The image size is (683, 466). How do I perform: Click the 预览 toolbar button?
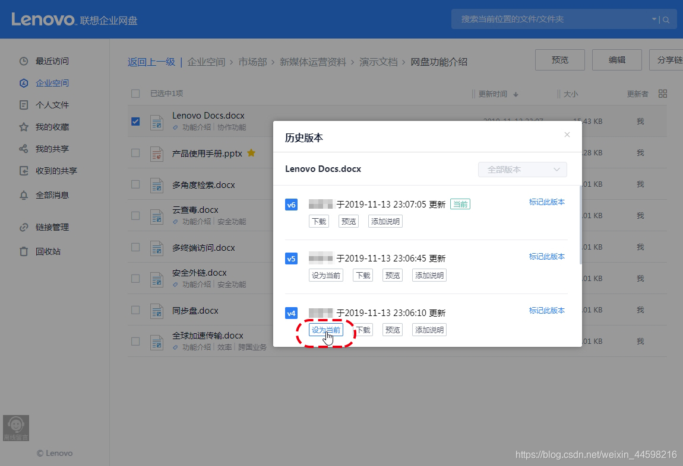[559, 60]
